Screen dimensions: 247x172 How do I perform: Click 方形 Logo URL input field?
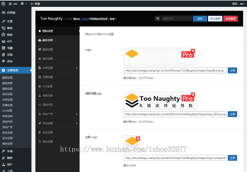pos(175,158)
